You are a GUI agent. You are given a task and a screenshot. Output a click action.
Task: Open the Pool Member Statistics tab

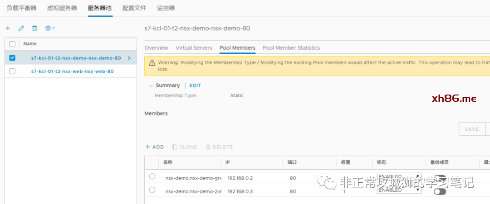(291, 48)
